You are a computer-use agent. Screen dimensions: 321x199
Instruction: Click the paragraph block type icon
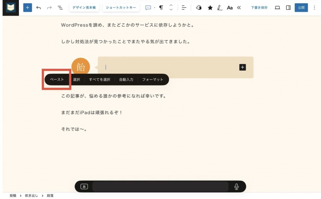point(161,8)
